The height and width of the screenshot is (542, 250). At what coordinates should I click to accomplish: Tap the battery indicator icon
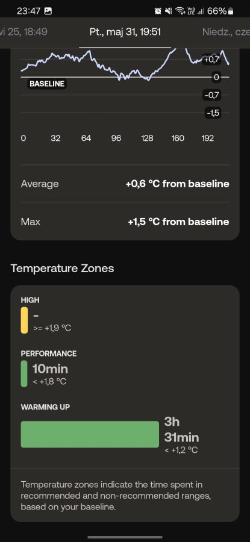point(231,11)
